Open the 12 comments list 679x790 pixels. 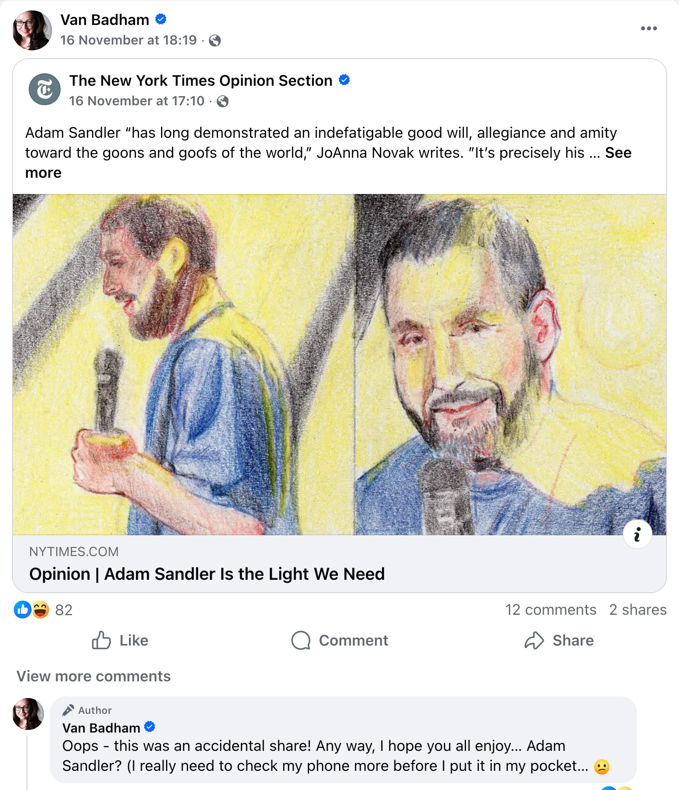pyautogui.click(x=550, y=610)
